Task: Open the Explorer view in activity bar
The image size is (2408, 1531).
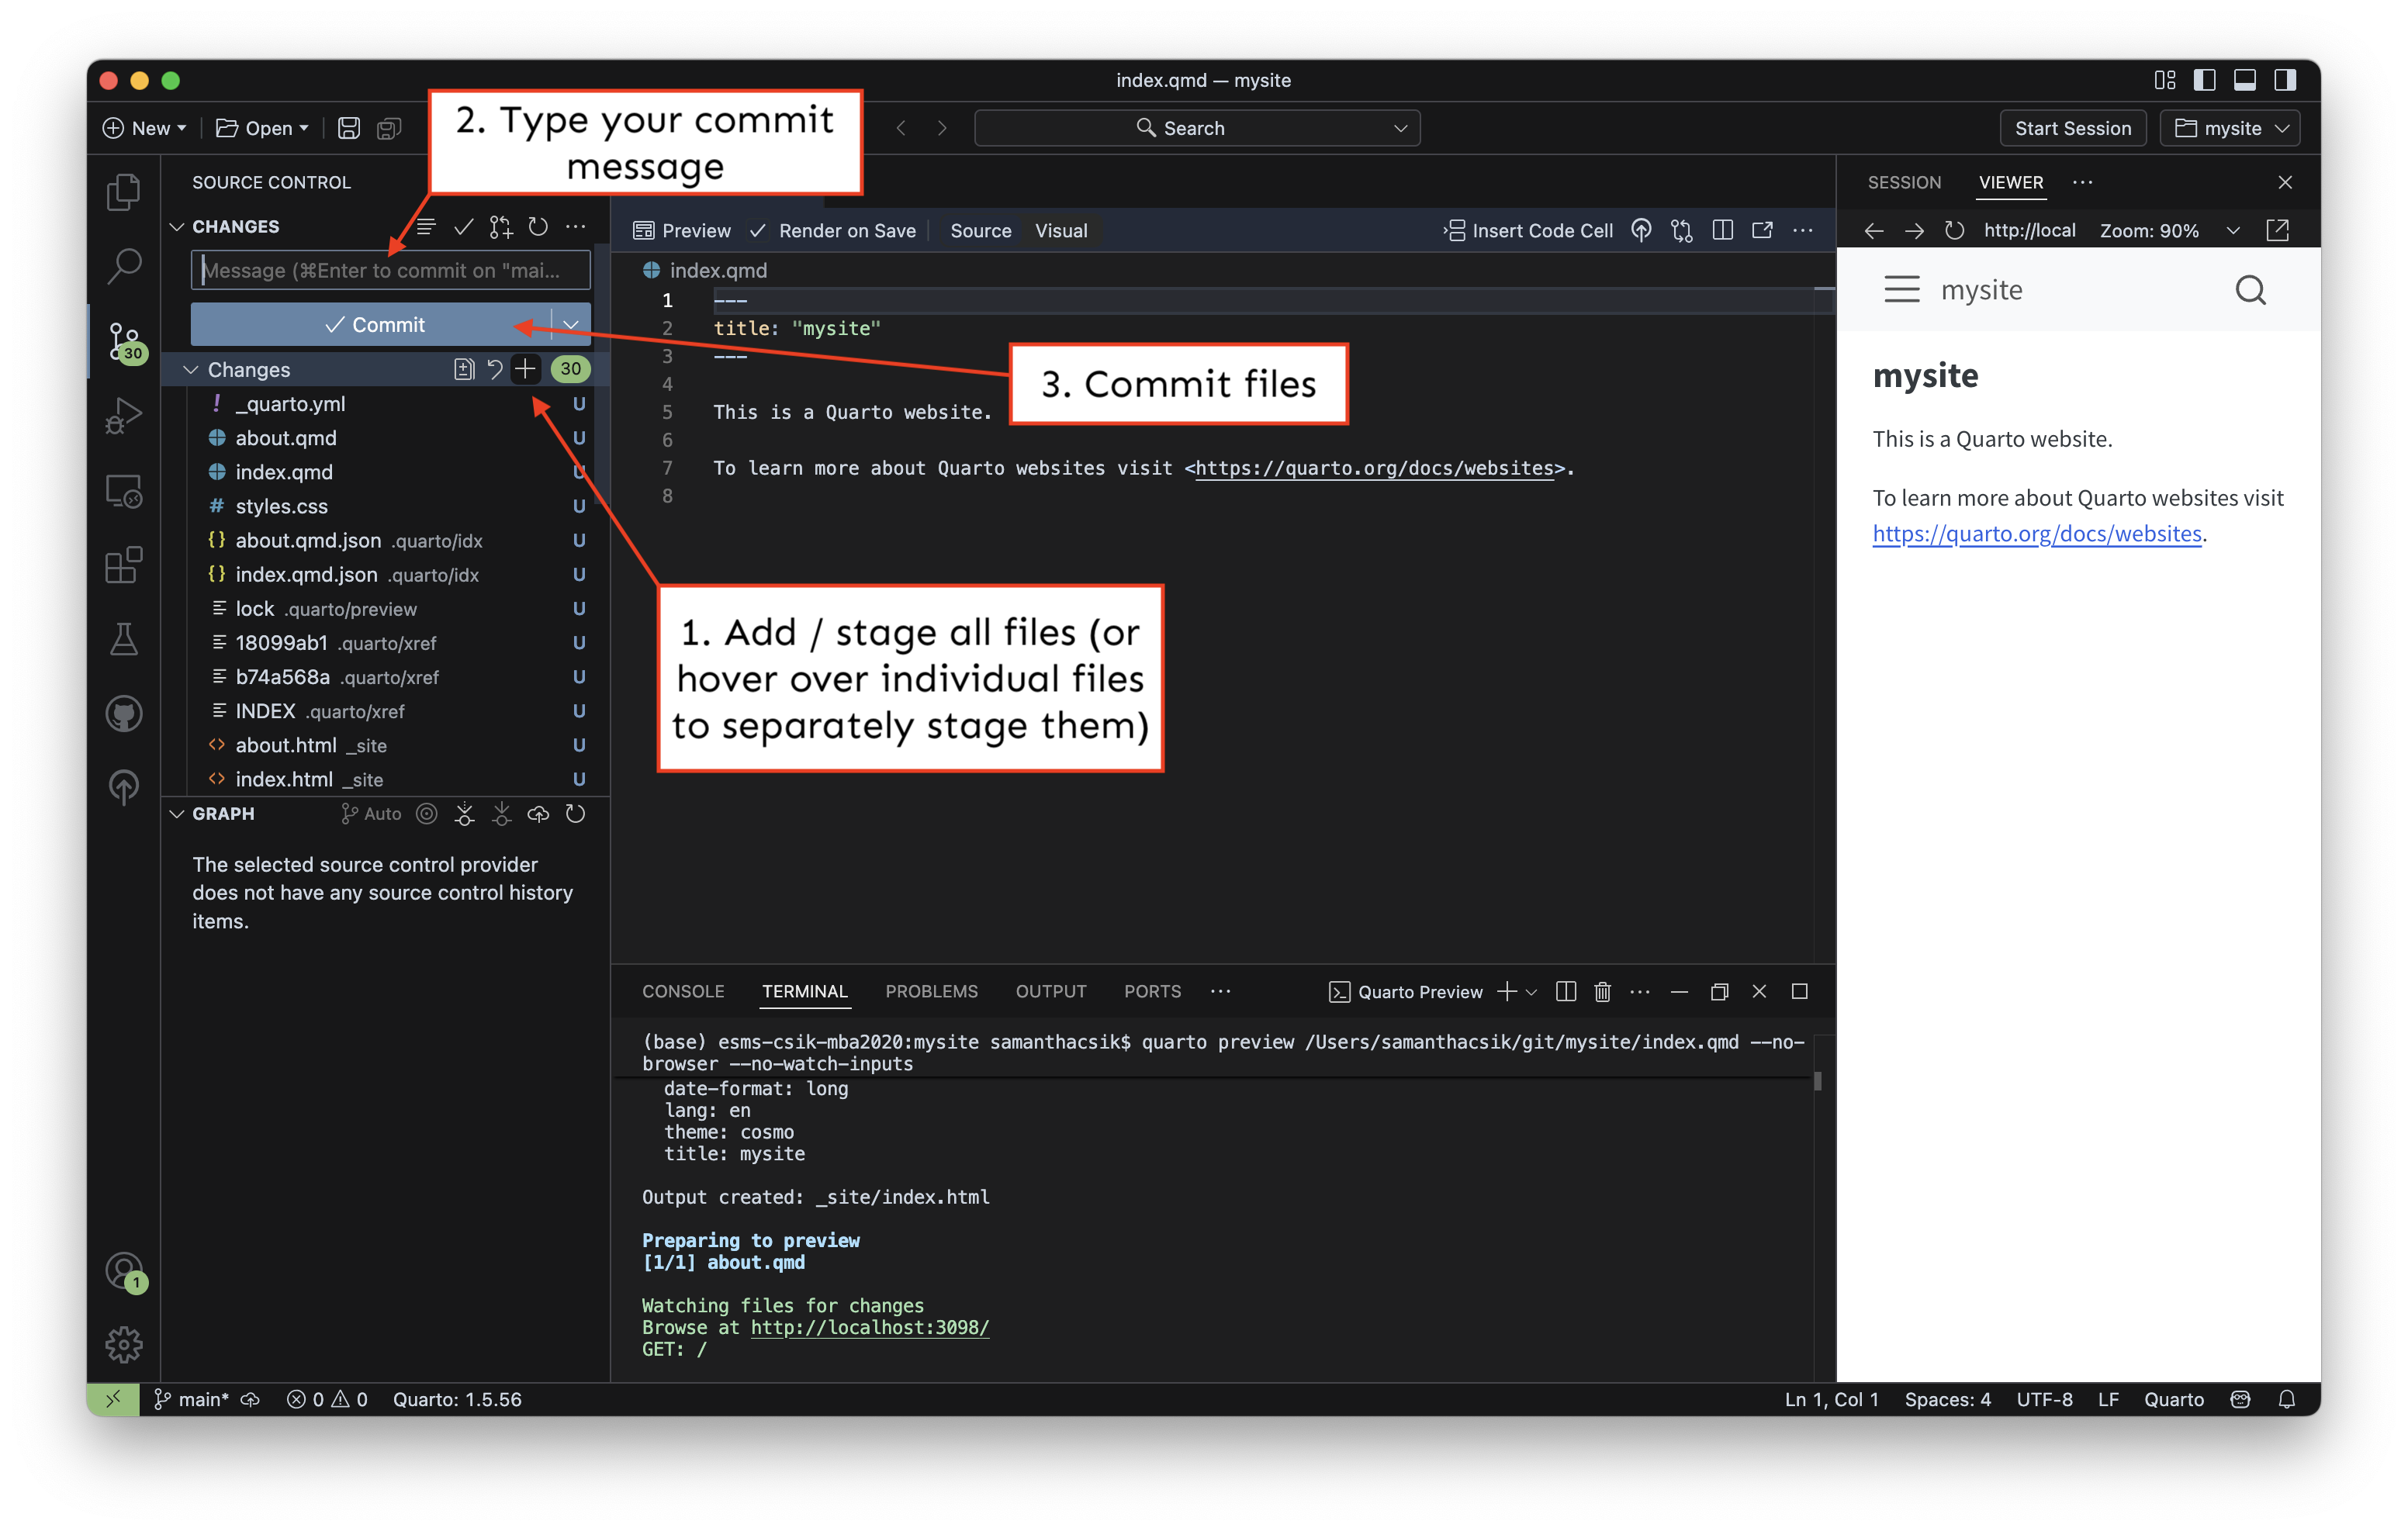Action: click(124, 191)
